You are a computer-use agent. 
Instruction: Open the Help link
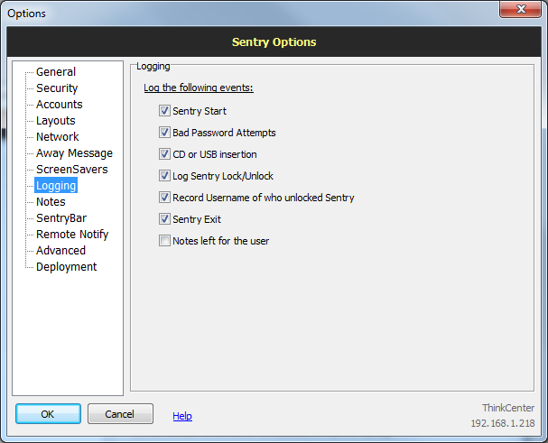182,416
